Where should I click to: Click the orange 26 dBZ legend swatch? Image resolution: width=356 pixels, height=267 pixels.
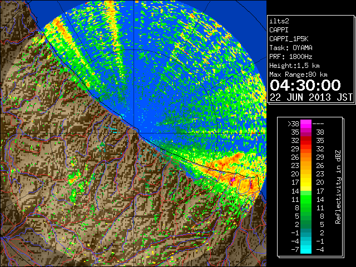(306, 157)
